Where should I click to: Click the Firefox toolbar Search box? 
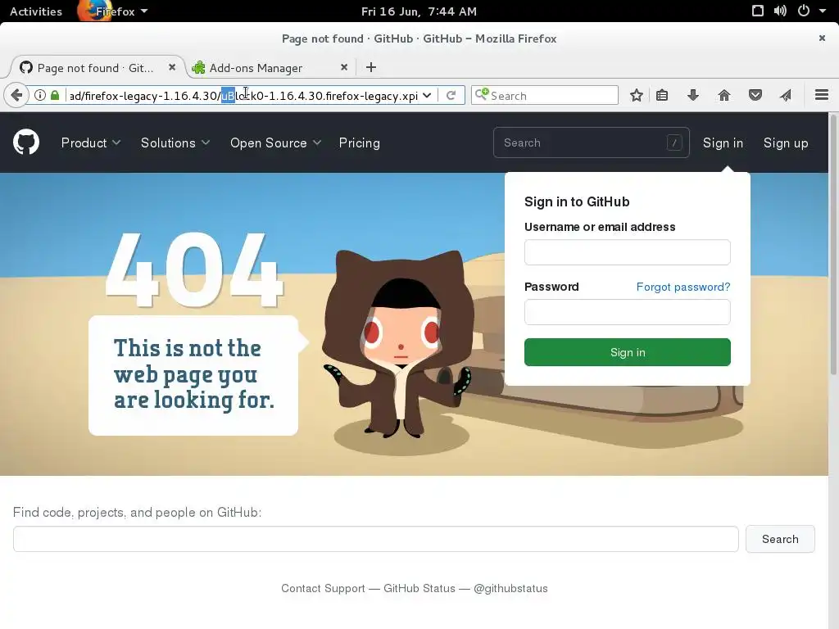[x=545, y=95]
